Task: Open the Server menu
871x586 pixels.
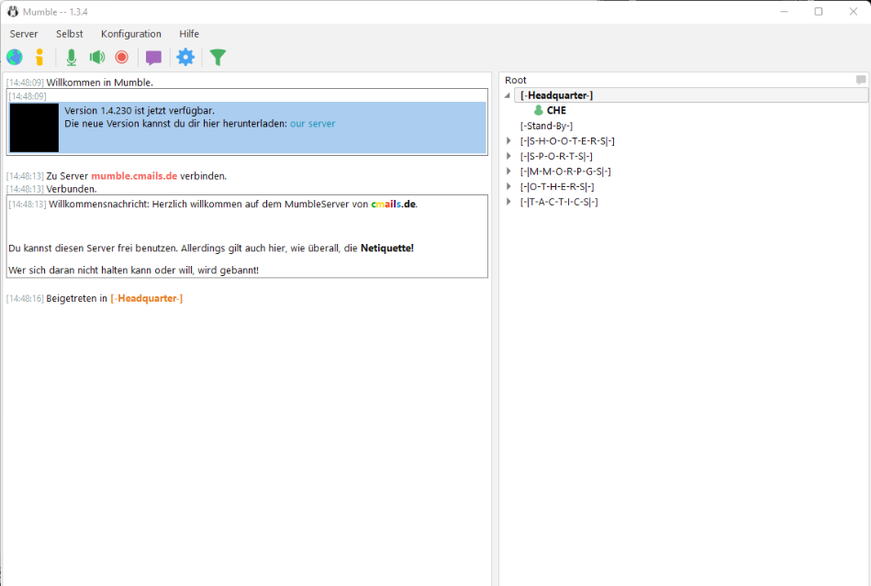Action: point(24,34)
